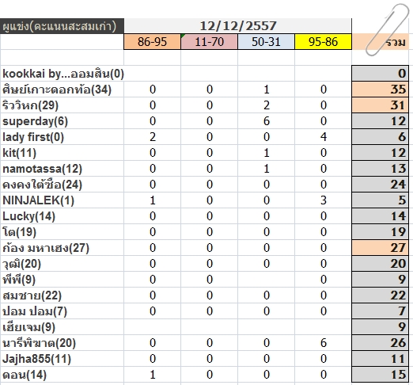The height and width of the screenshot is (385, 413).
Task: Click the total 5 in NINJALEK row
Action: coord(381,200)
